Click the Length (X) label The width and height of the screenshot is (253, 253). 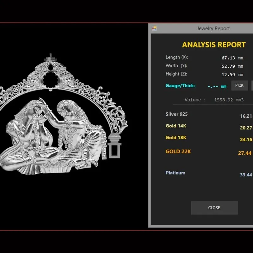[177, 57]
